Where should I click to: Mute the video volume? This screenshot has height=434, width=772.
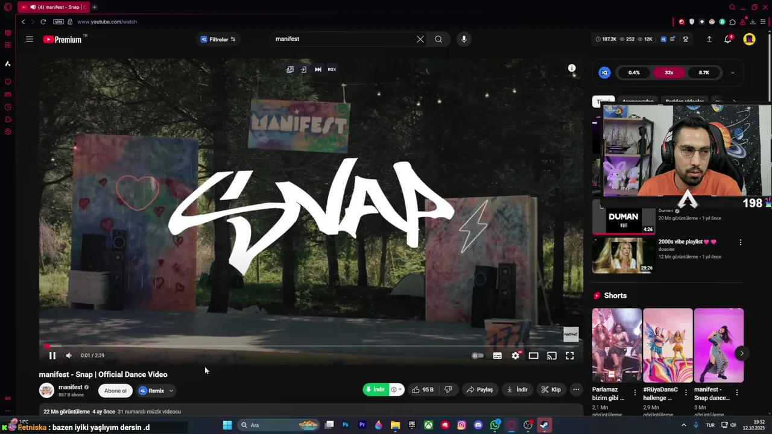coord(69,356)
